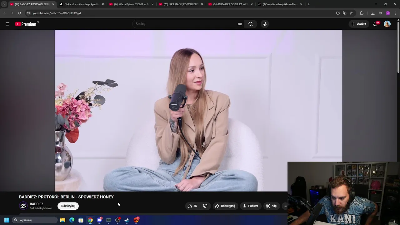Click the page vertical scrollbar
Viewport: 400px width, 225px height.
click(398, 47)
